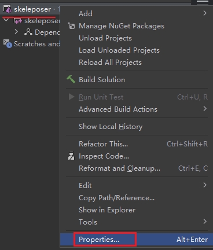Click the arrow next to Edit
213x250 pixels.
click(x=205, y=185)
